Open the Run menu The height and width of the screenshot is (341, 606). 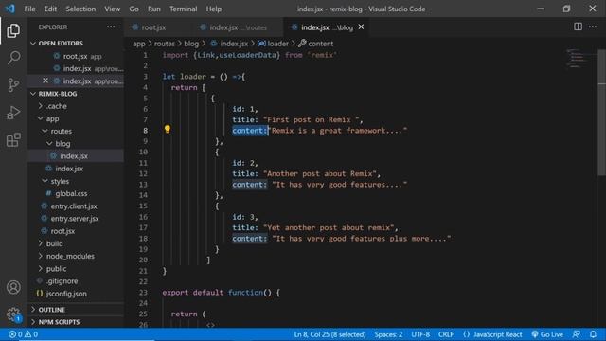(153, 9)
